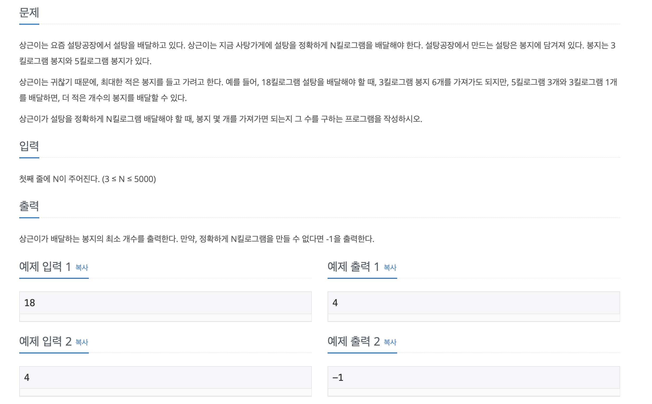
Task: Copy the contents of 예제 입력 2
Action: pos(82,342)
